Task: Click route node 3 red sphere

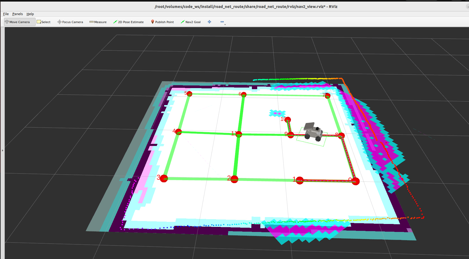Action: (x=164, y=178)
